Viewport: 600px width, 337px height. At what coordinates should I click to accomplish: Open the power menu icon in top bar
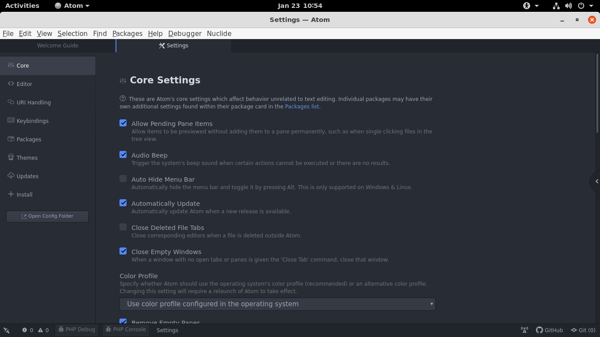[581, 6]
